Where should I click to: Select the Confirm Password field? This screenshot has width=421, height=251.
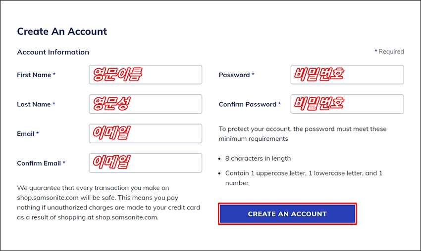coord(347,104)
